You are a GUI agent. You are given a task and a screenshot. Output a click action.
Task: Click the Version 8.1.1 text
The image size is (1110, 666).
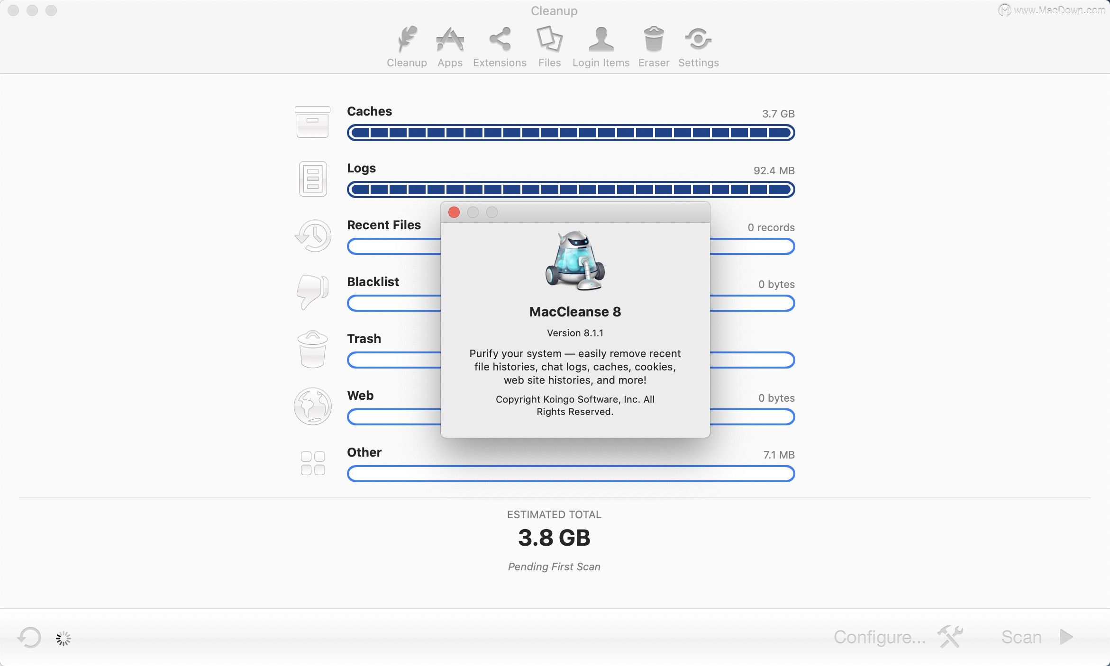point(575,333)
